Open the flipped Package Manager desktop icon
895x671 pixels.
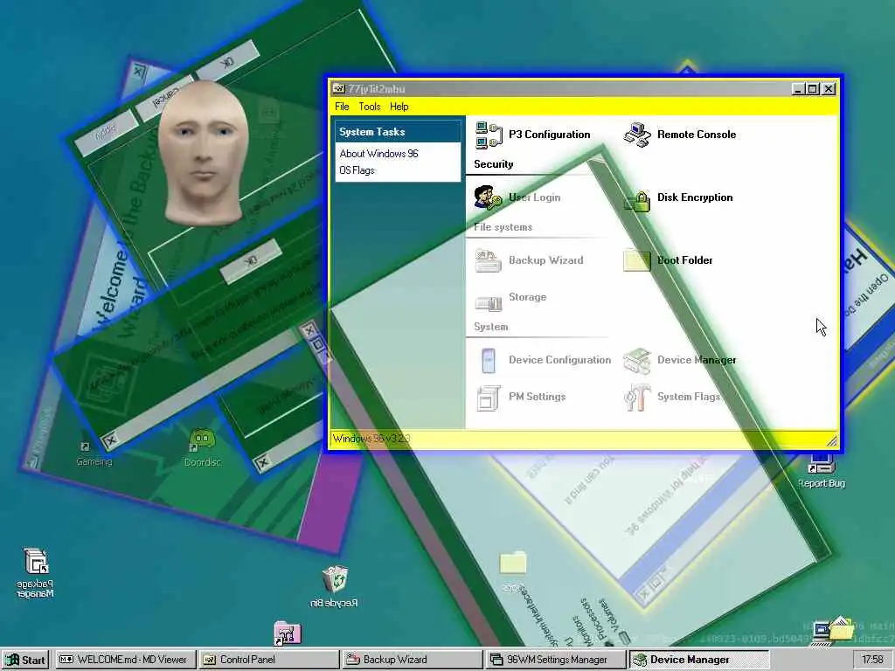[36, 572]
